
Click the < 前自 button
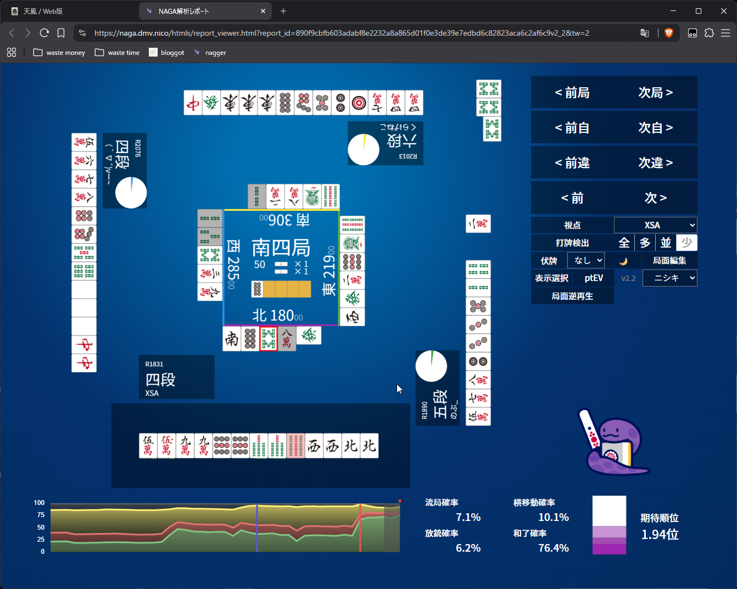coord(572,128)
